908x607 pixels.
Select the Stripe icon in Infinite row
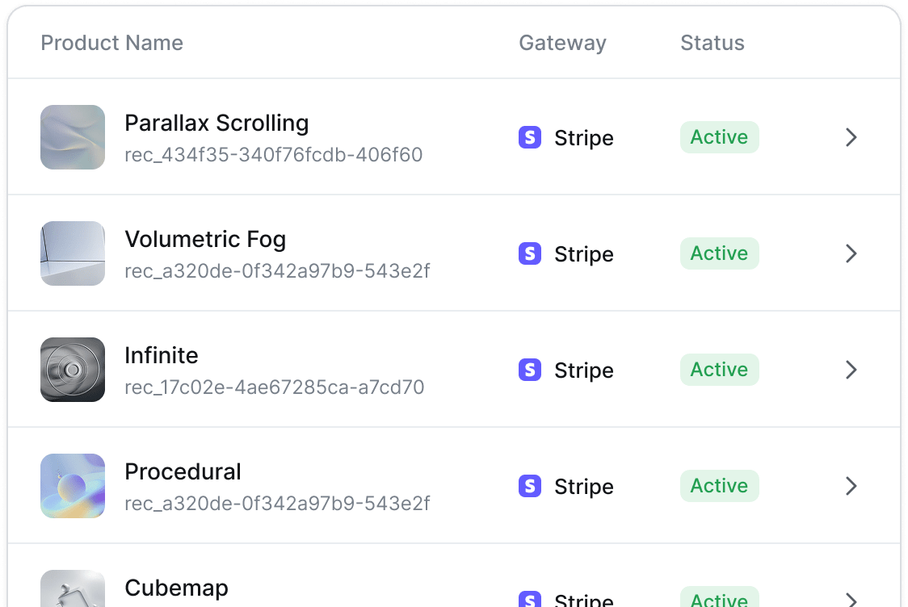coord(529,370)
